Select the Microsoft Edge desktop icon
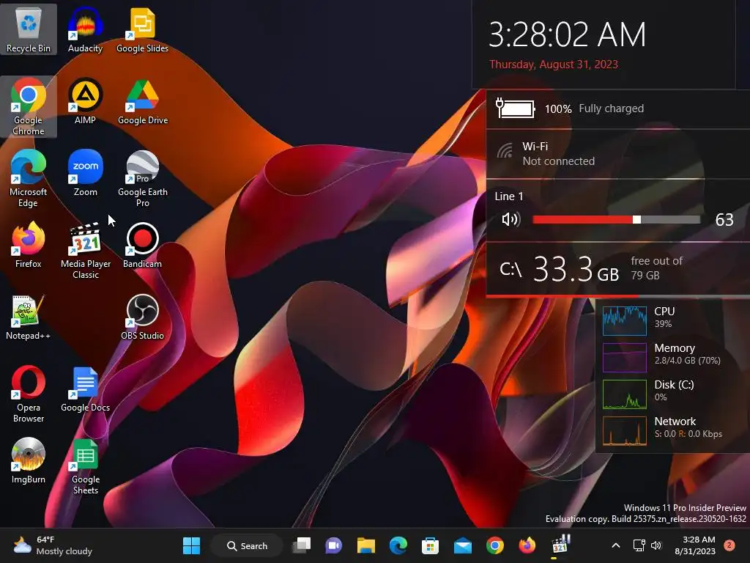The width and height of the screenshot is (750, 563). click(29, 178)
